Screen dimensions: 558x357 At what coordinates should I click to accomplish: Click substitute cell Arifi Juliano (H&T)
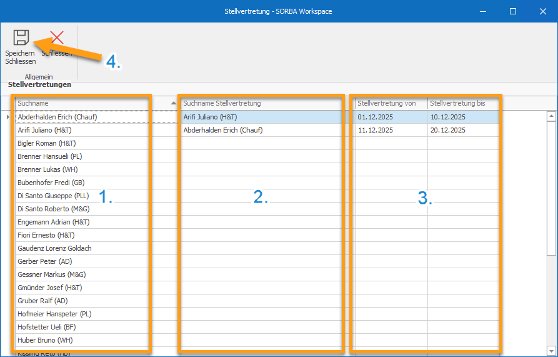211,117
